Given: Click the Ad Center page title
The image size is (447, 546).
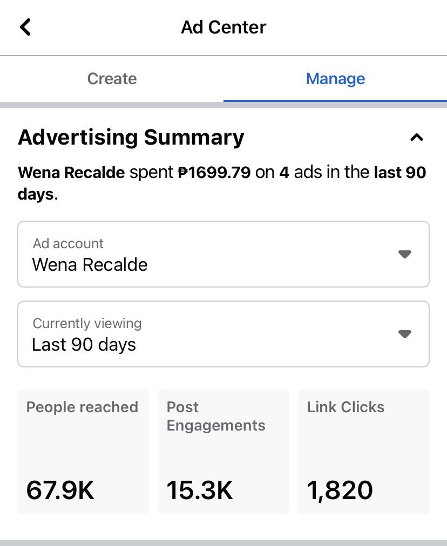Looking at the screenshot, I should [x=223, y=27].
